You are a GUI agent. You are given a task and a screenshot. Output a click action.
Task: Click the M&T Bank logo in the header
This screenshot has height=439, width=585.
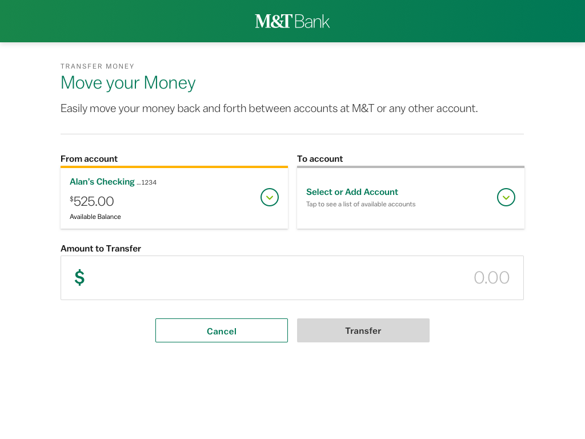(x=292, y=21)
